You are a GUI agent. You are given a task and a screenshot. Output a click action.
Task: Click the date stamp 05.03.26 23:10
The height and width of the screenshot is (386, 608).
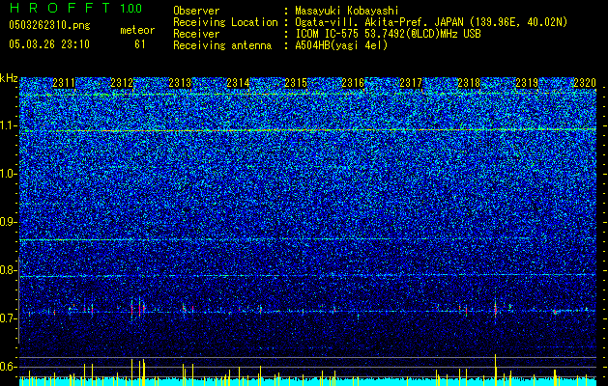point(49,44)
